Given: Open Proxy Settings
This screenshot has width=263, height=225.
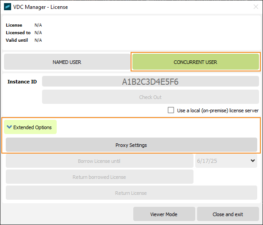Looking at the screenshot, I should [131, 145].
